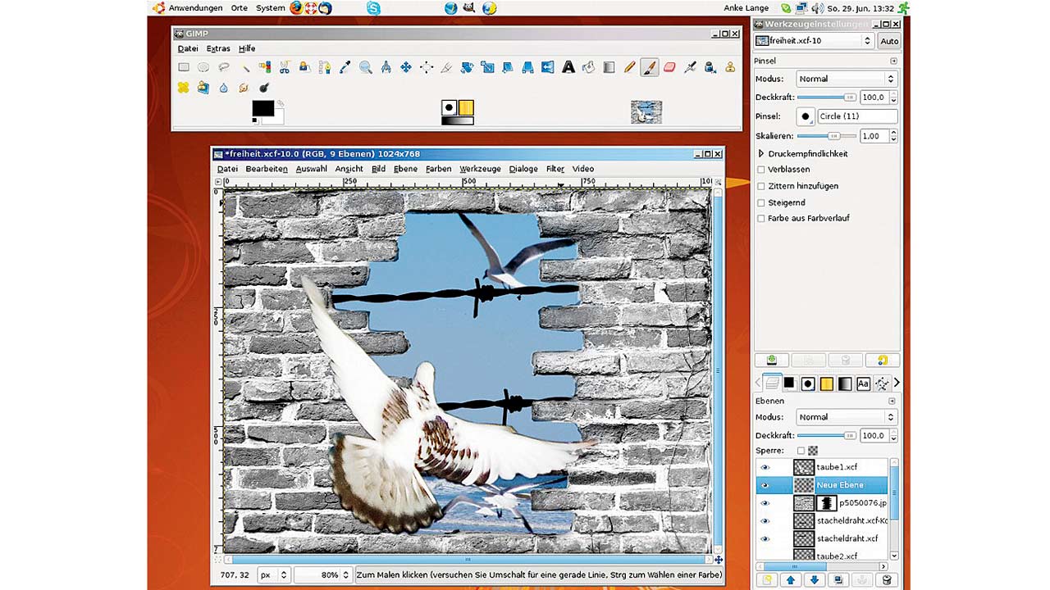Open Extras menu in the GIMP toolbox
The width and height of the screenshot is (1050, 590).
point(218,48)
